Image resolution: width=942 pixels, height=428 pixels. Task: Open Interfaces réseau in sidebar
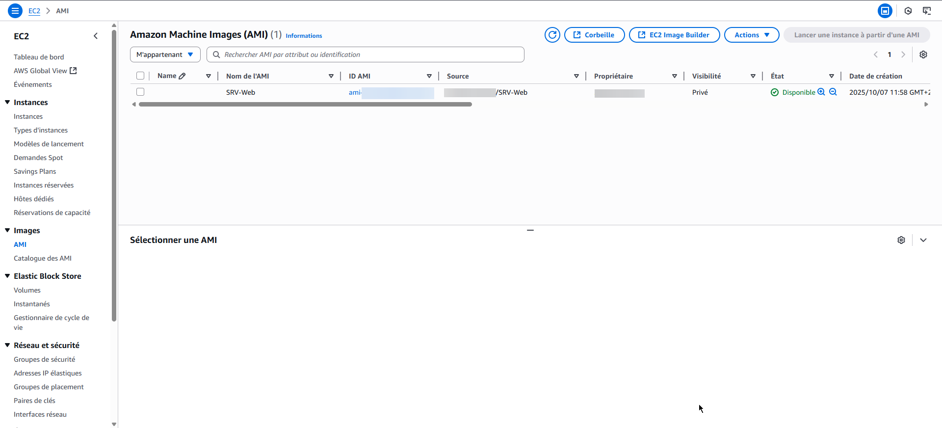pos(40,414)
